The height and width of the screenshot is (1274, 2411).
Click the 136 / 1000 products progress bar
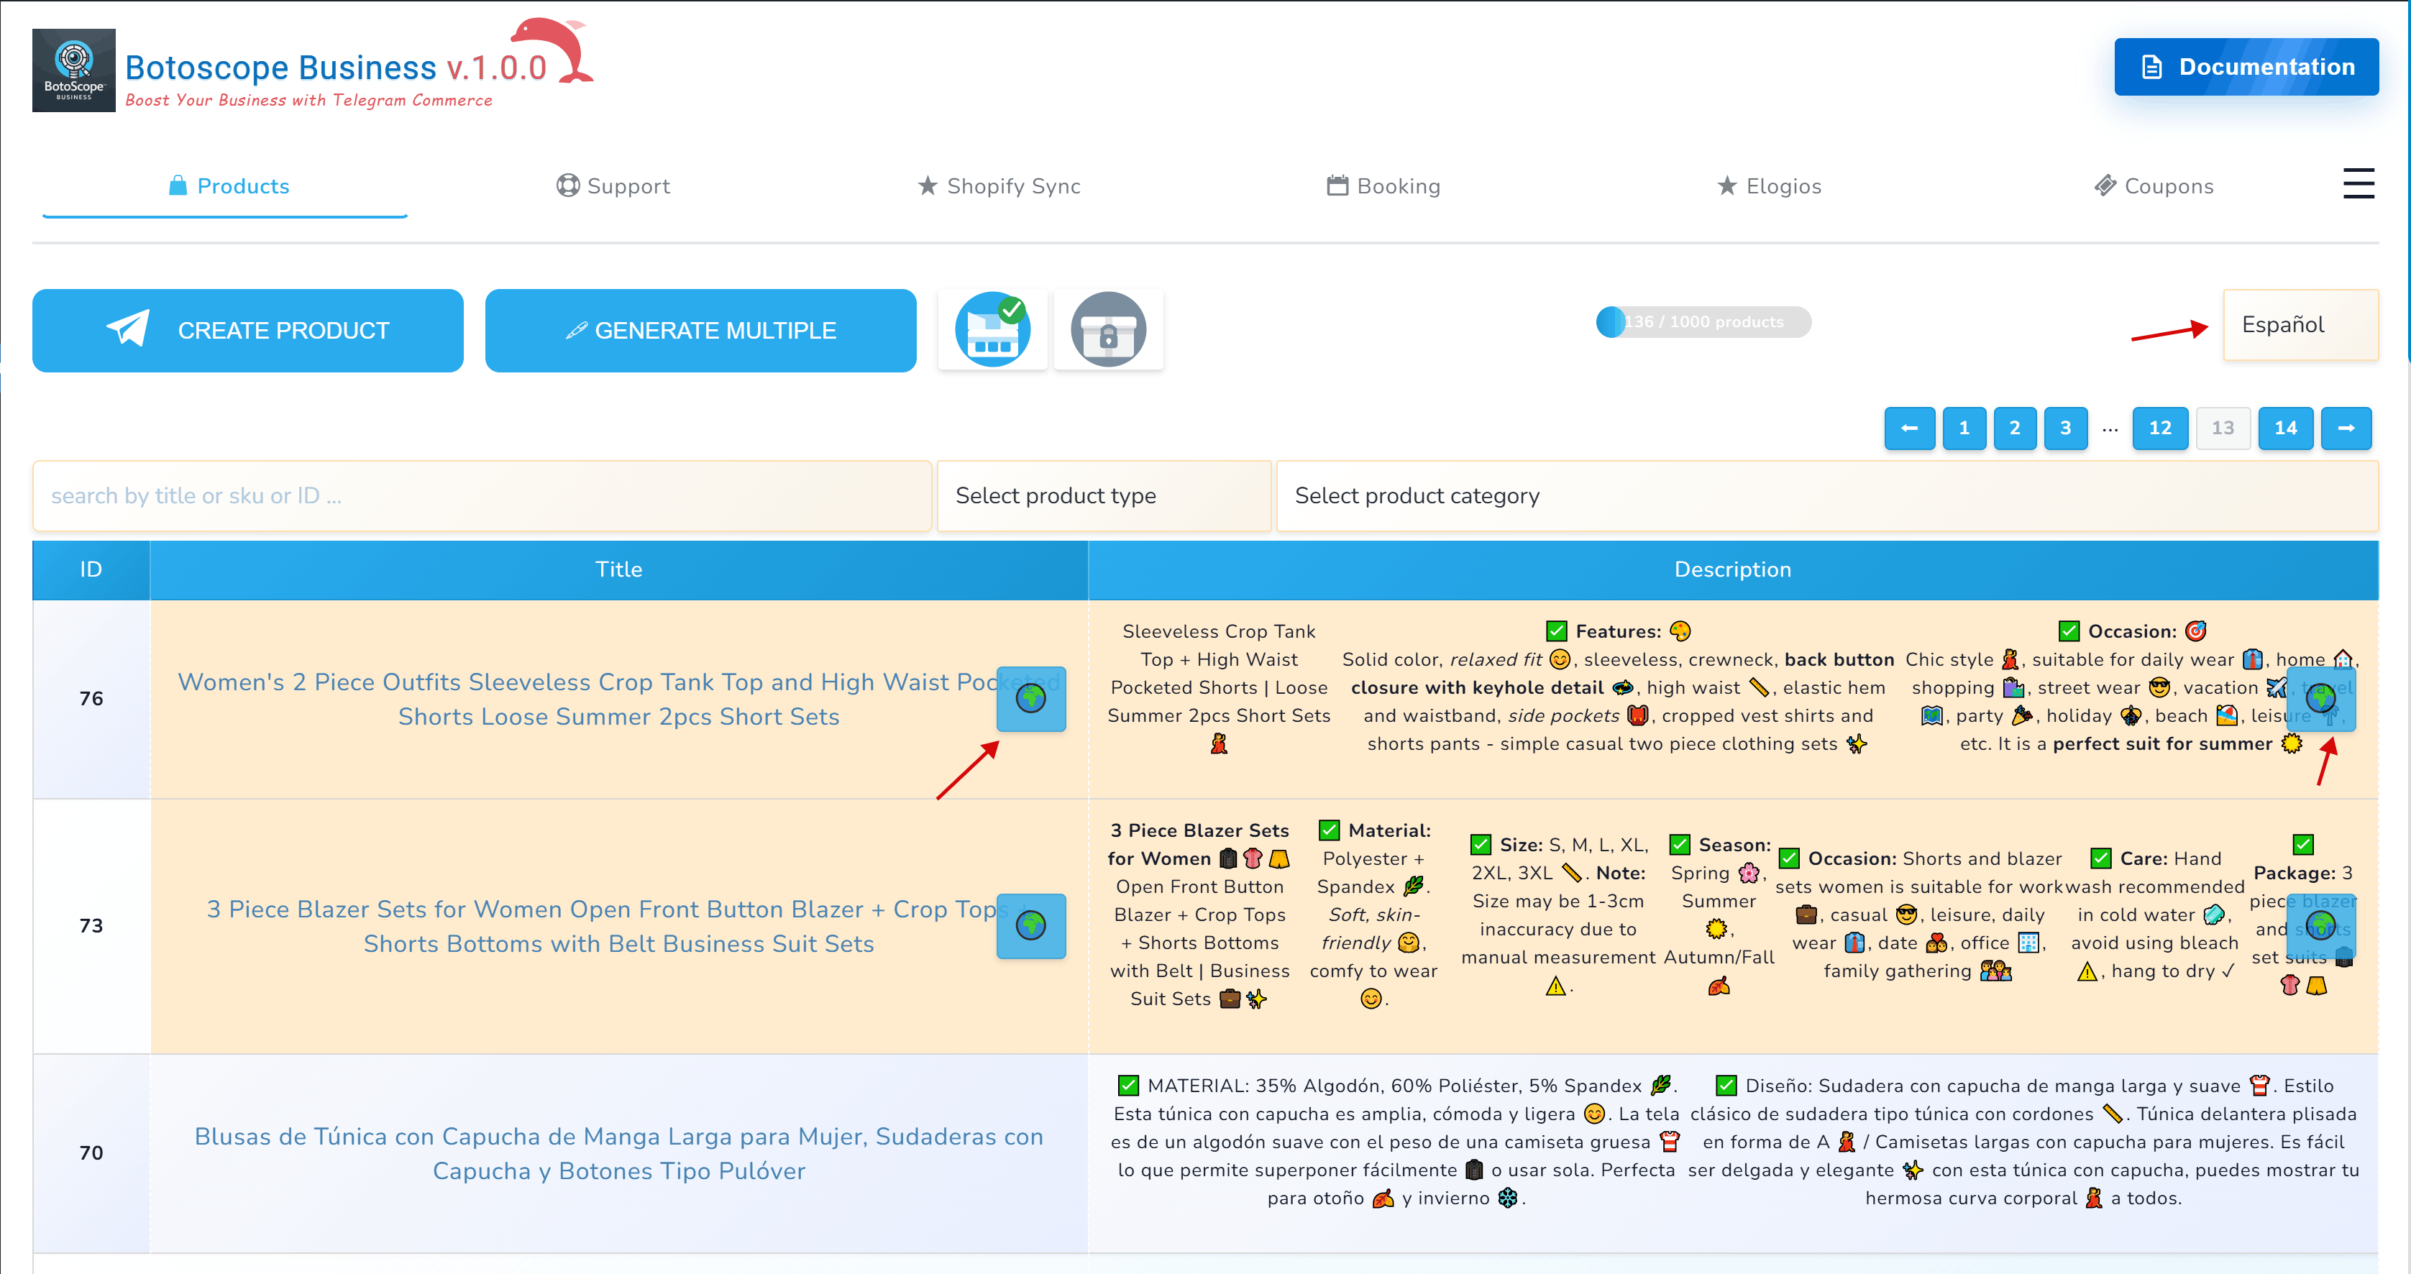[1703, 322]
